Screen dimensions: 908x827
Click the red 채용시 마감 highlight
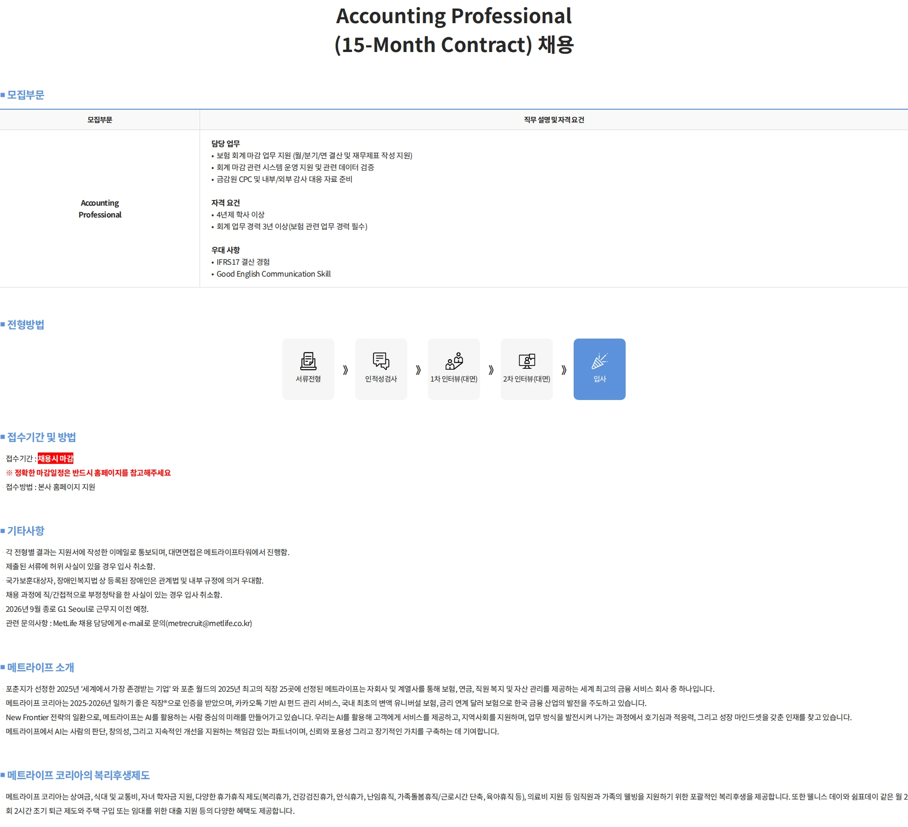point(56,459)
